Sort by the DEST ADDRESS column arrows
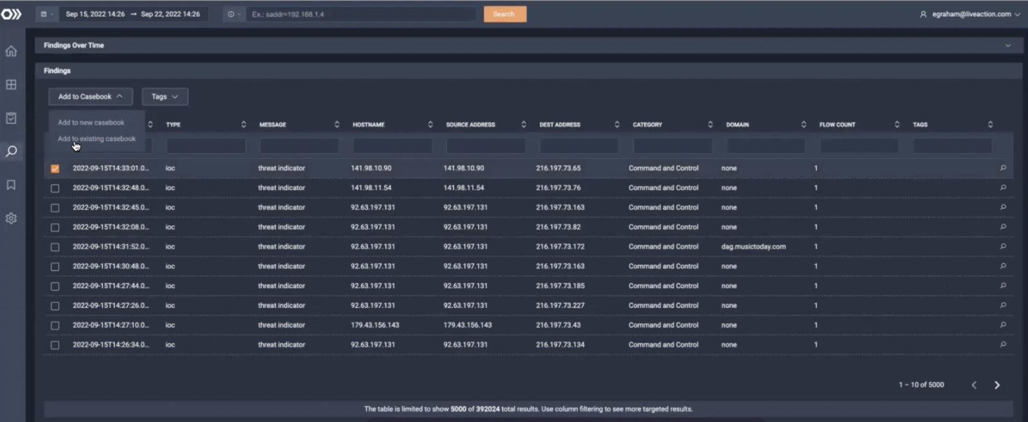This screenshot has width=1028, height=422. 617,125
